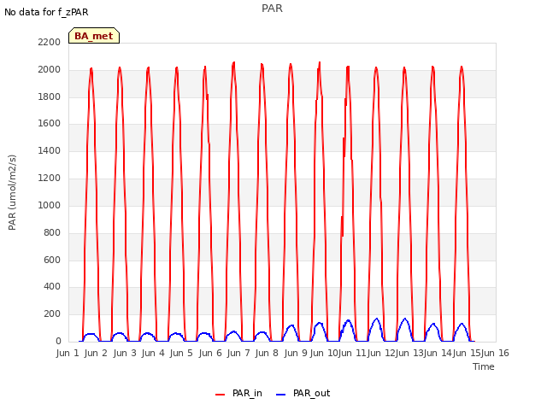The width and height of the screenshot is (547, 410).
Task: Click the PAR_in legend entry
Action: [x=238, y=394]
